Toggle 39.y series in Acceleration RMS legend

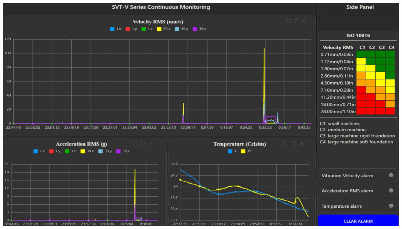pos(105,151)
